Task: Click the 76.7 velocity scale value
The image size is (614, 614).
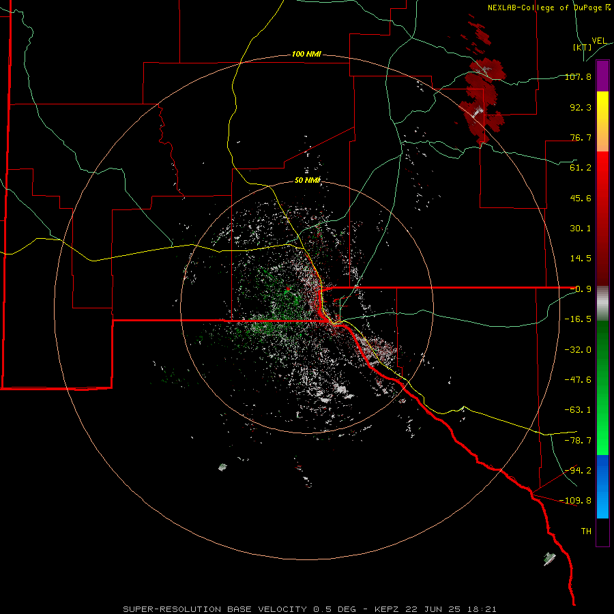Action: (581, 137)
